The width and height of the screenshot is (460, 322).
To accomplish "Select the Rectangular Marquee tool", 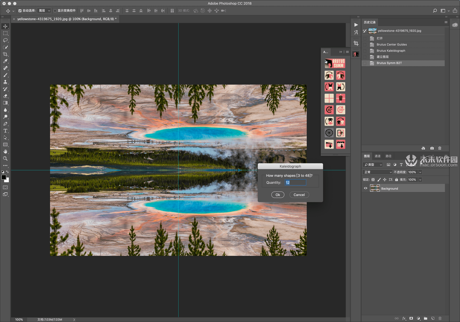I will click(x=5, y=33).
